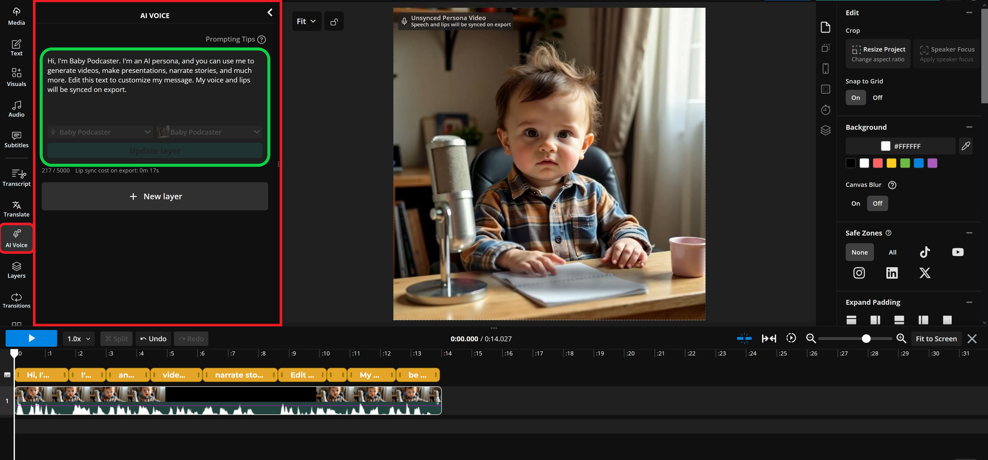This screenshot has height=460, width=988.
Task: Open the 1.0x playback speed dropdown
Action: [x=79, y=339]
